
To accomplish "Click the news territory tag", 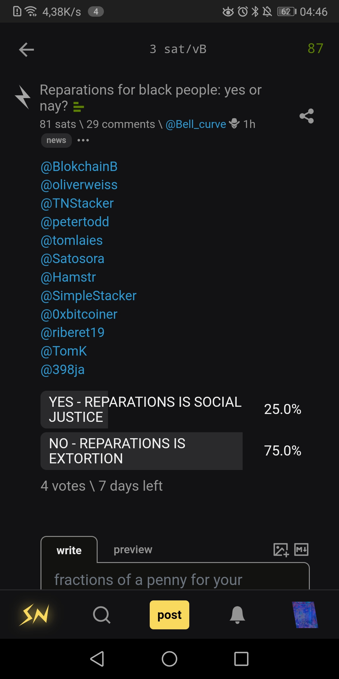I will 56,140.
